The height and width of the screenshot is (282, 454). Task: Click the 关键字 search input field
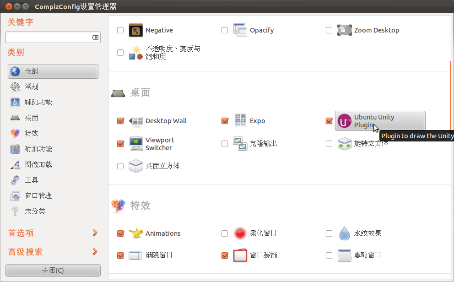[x=53, y=38]
